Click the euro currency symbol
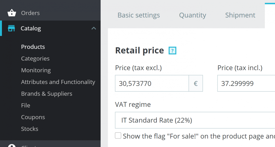275x147 pixels. tap(196, 83)
